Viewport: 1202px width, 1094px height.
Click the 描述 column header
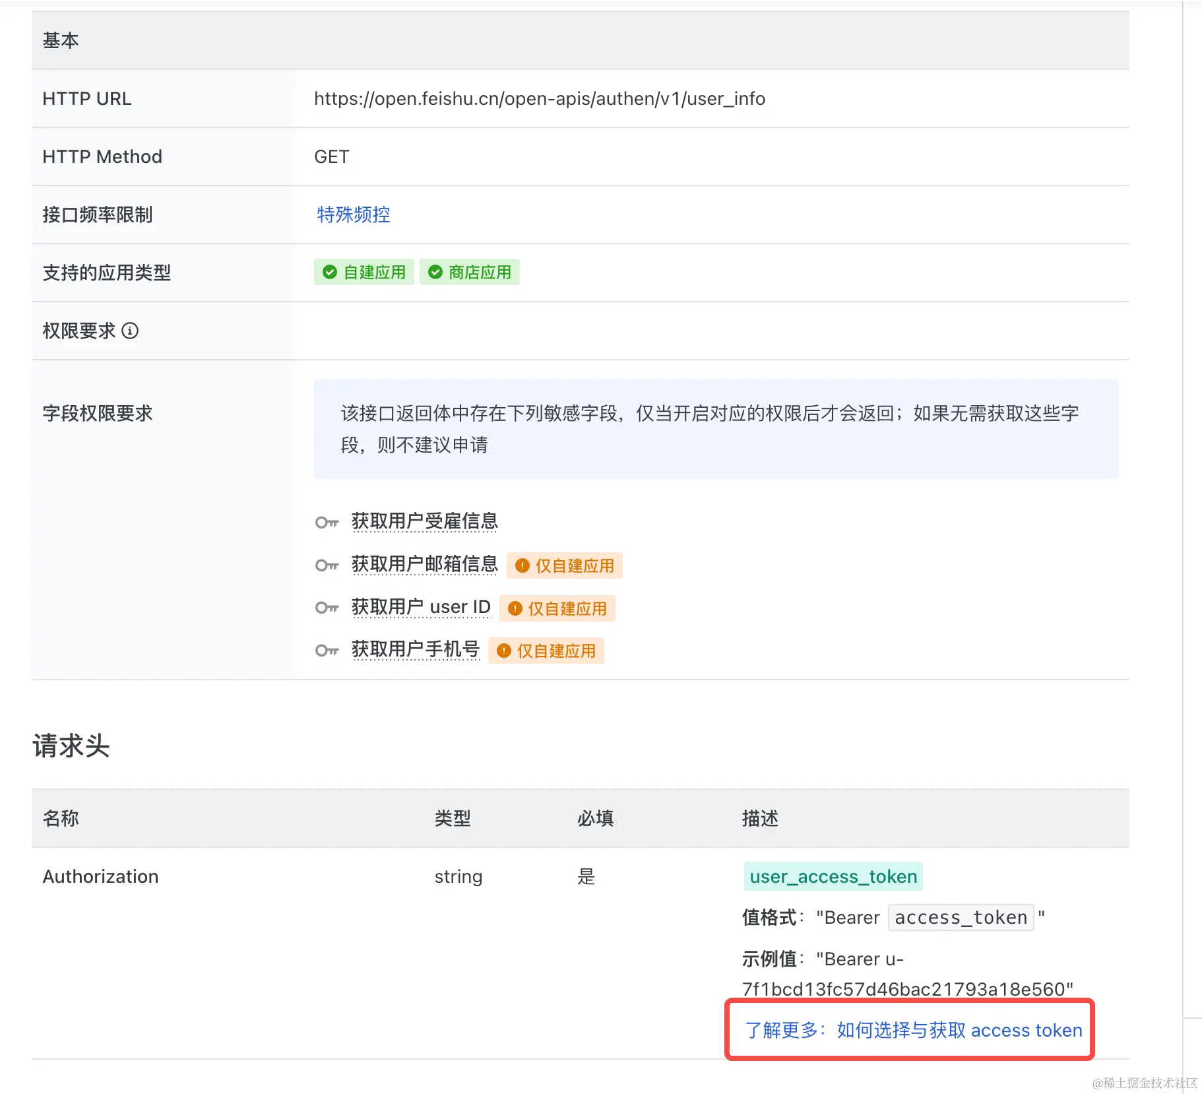coord(760,818)
